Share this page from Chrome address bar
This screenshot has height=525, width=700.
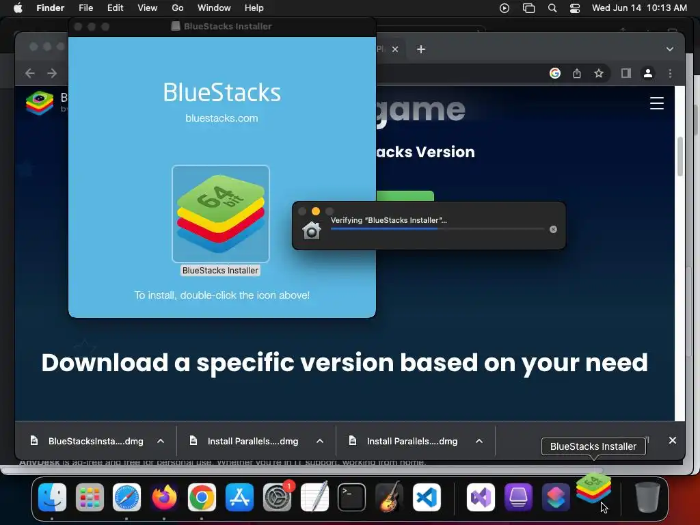[x=577, y=73]
